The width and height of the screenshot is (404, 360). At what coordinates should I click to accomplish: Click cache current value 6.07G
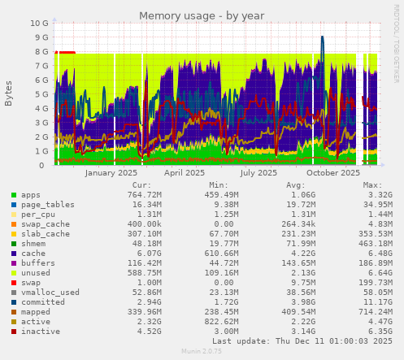150,254
